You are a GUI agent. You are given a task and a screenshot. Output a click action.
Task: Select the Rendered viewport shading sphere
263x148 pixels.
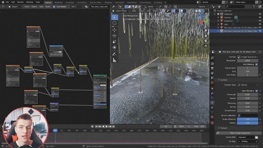point(203,11)
